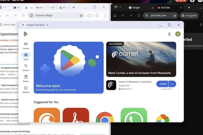Screen dimensions: 203x135
Task: Open Chrome menu in flags window
Action: 105,15
